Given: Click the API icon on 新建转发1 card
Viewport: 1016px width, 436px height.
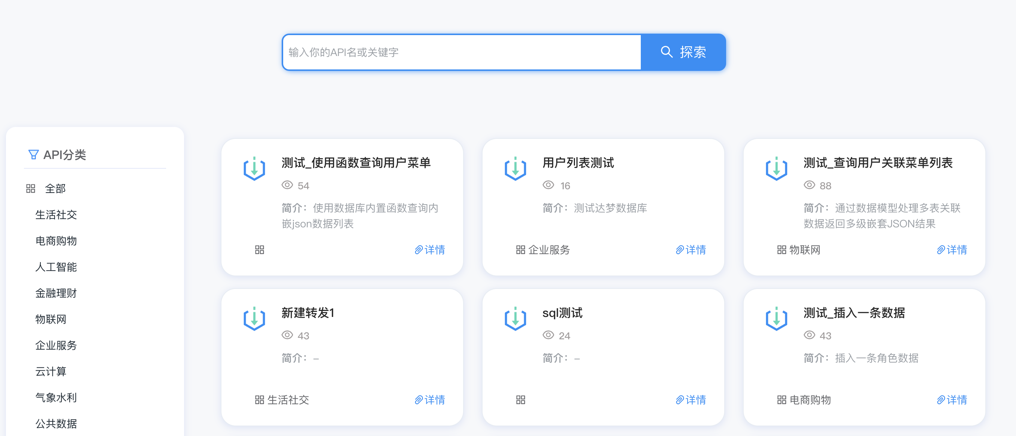Looking at the screenshot, I should point(254,318).
